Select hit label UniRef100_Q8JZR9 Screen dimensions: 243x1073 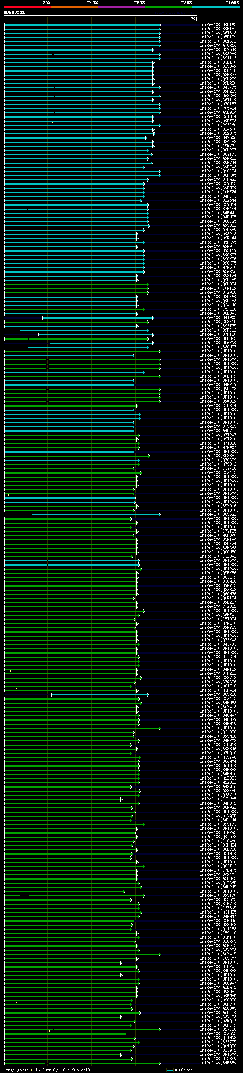point(218,577)
